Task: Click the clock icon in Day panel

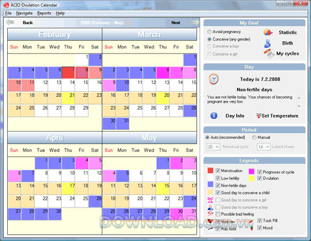Action: click(x=214, y=79)
